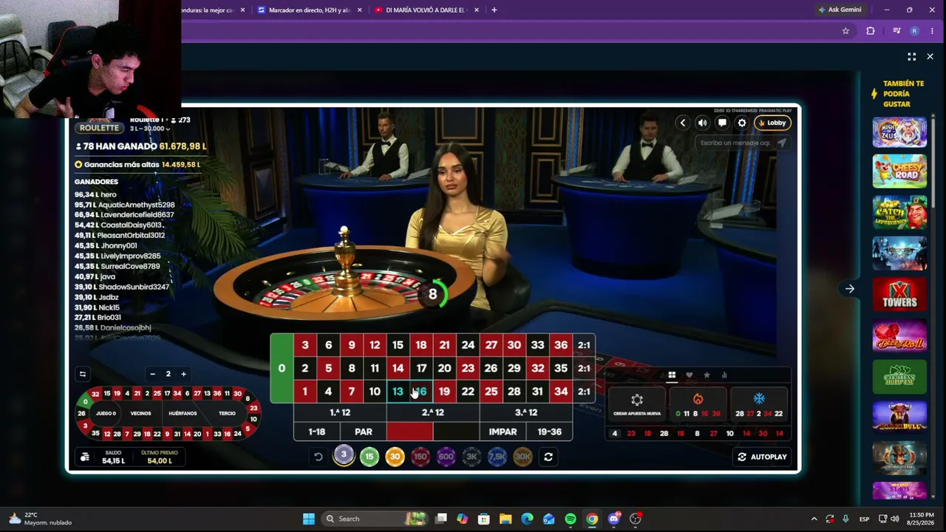The height and width of the screenshot is (532, 946).
Task: Switch to the favorites heart tab
Action: (690, 375)
